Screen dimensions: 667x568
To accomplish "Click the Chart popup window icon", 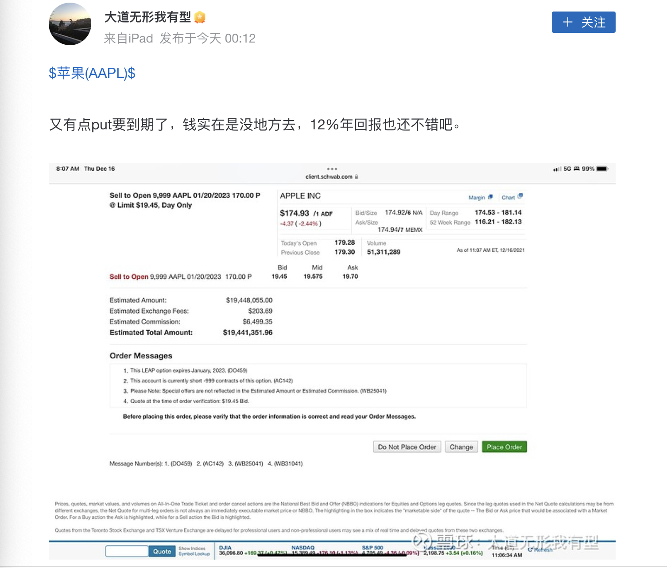I will pyautogui.click(x=520, y=195).
